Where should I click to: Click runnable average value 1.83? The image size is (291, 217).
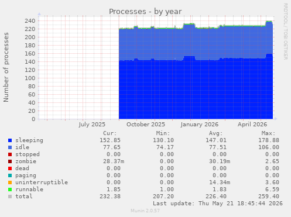[220, 190]
